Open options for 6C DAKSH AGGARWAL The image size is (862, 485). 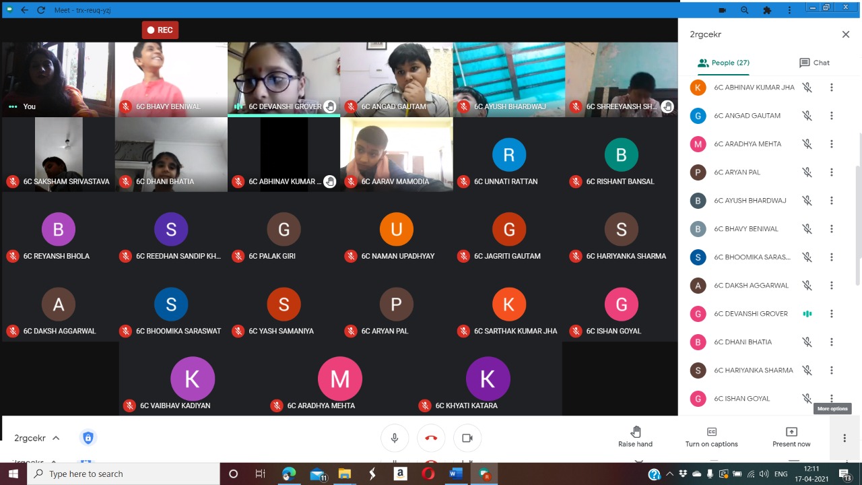pyautogui.click(x=832, y=286)
